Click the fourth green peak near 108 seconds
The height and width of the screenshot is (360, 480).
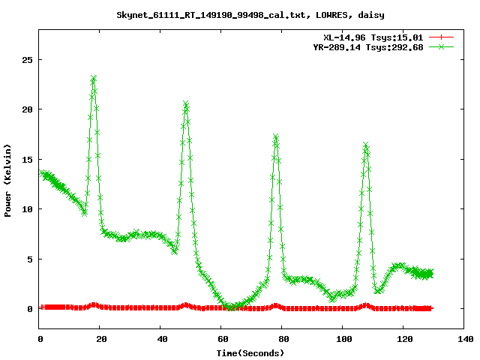[366, 145]
